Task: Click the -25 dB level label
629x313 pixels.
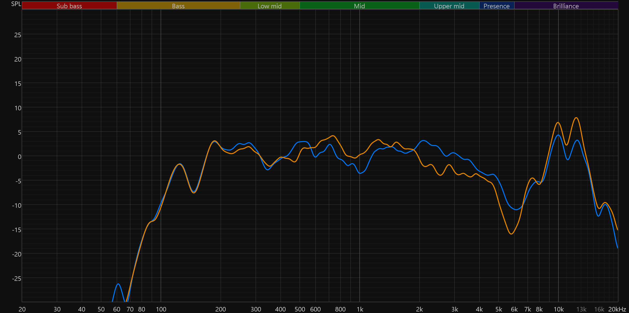Action: pyautogui.click(x=17, y=279)
